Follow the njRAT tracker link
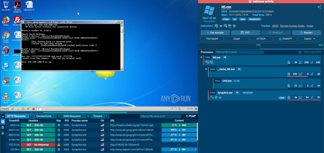The height and width of the screenshot is (153, 324). (275, 26)
